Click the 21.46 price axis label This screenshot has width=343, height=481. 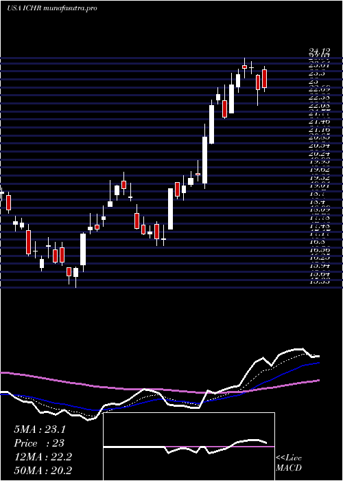319,122
